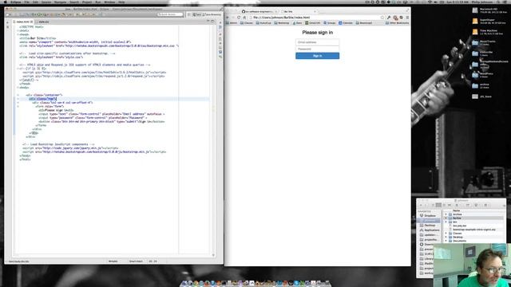Minimize the Eclipse editor area
Viewport: 511px width, 287px height.
pos(208,22)
